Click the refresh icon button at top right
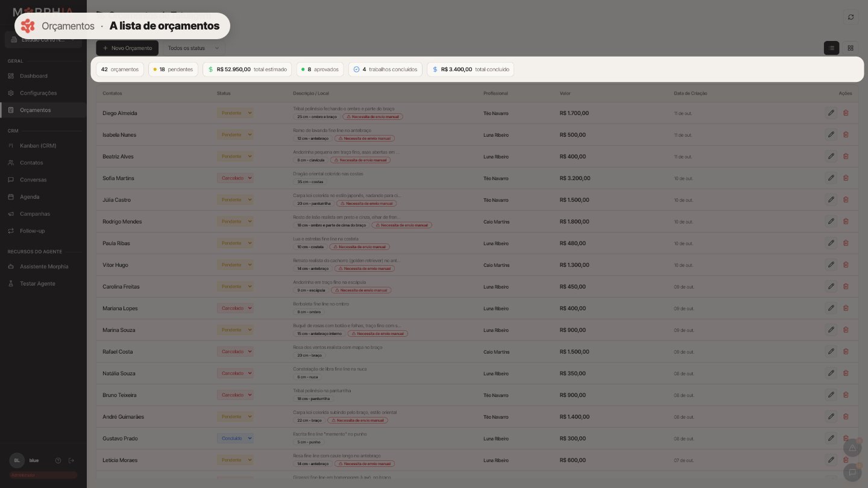Image resolution: width=868 pixels, height=488 pixels. (851, 17)
